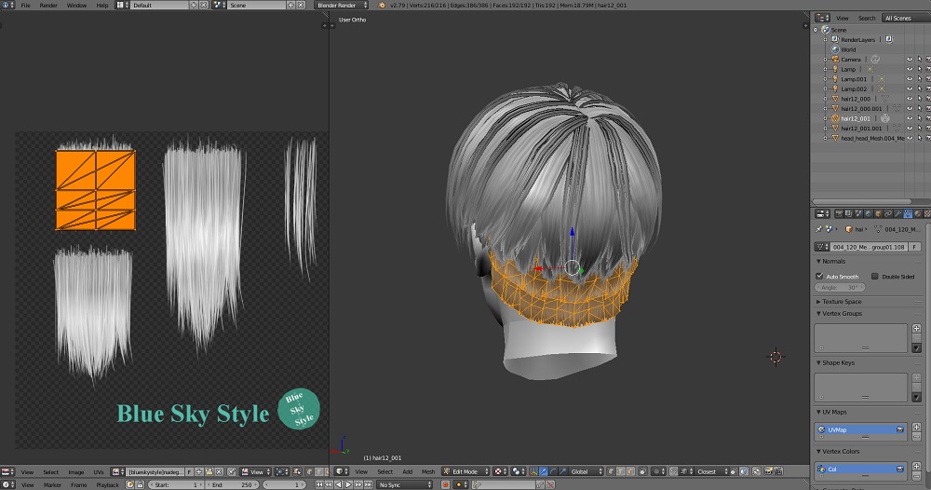Jump to end frame in timeline

coord(368,484)
